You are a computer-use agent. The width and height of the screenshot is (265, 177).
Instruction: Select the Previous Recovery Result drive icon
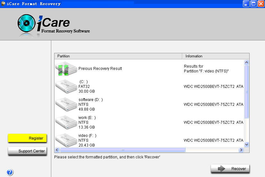[x=66, y=69]
